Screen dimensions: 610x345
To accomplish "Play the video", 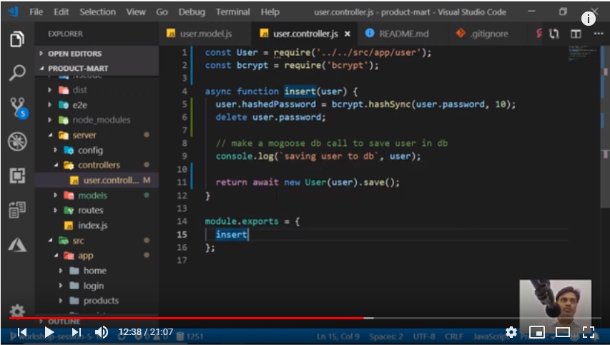I will click(x=49, y=332).
